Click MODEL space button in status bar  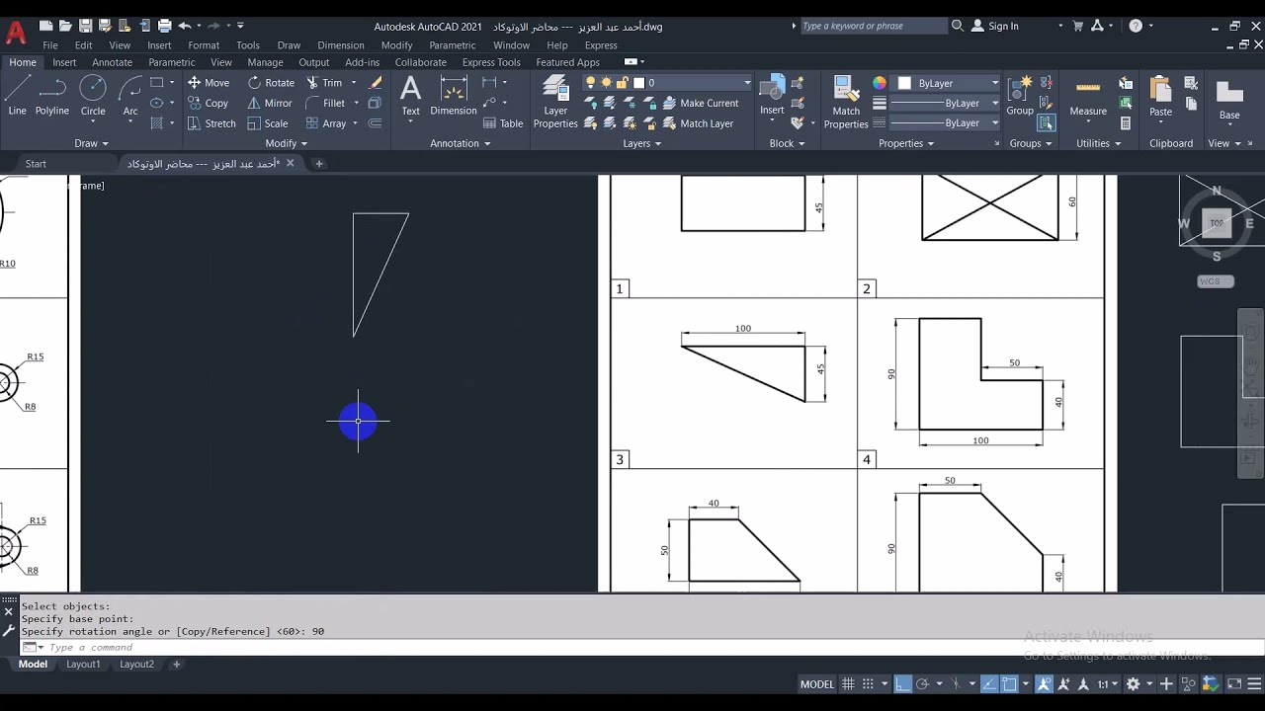pyautogui.click(x=817, y=683)
